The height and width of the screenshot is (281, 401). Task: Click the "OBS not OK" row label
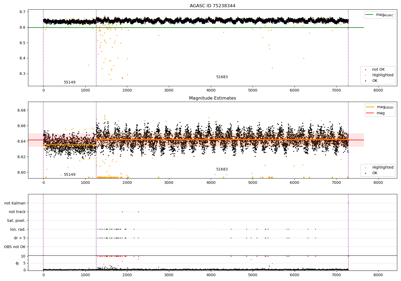click(15, 247)
